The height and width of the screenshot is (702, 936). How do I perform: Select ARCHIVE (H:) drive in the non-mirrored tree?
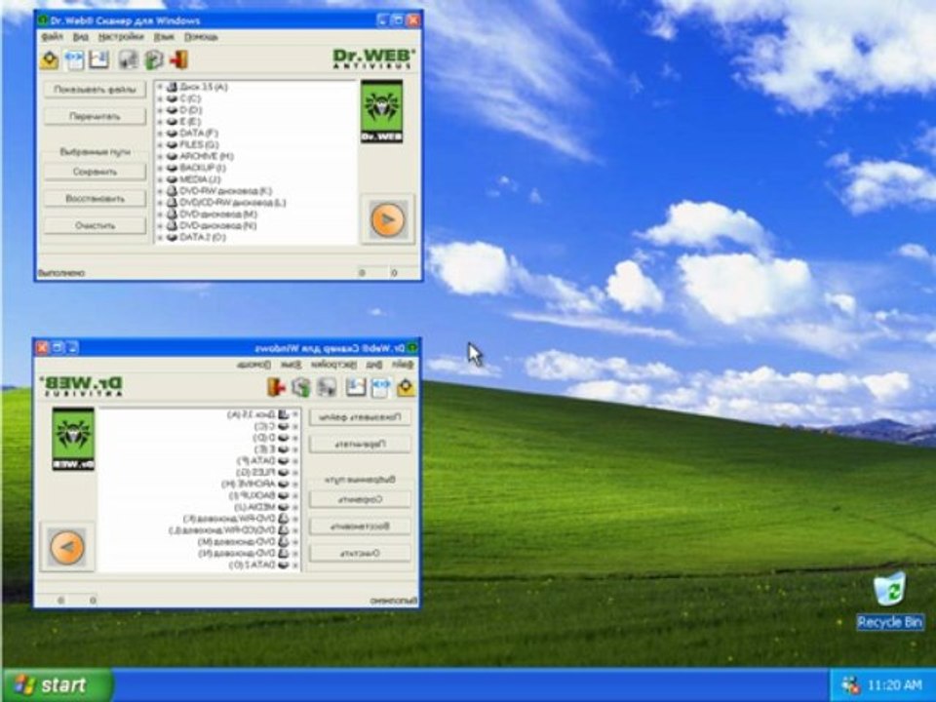tap(207, 156)
